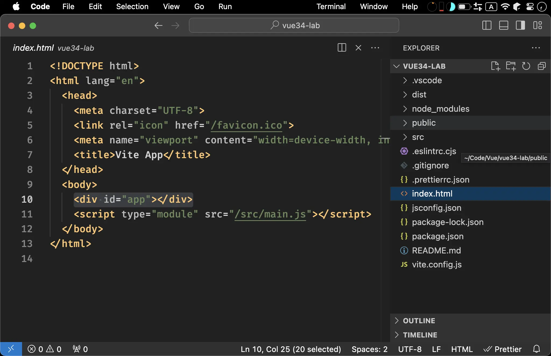The image size is (551, 356).
Task: Click the errors and warnings indicator
Action: [x=44, y=349]
